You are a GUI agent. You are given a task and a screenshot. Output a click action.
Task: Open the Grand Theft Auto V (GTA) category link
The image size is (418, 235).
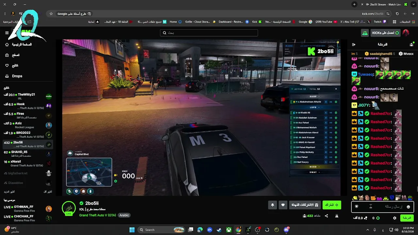(x=98, y=215)
